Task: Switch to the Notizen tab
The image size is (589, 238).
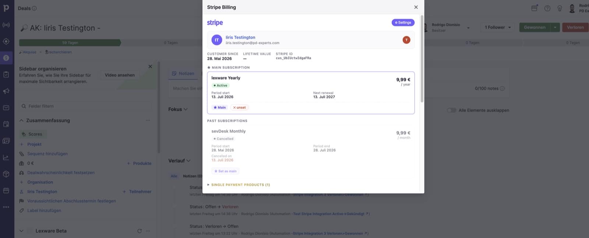Action: [x=183, y=74]
